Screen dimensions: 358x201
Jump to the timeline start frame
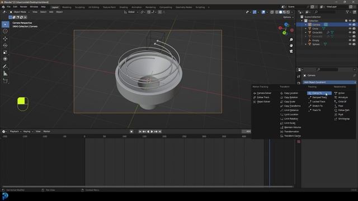140,132
